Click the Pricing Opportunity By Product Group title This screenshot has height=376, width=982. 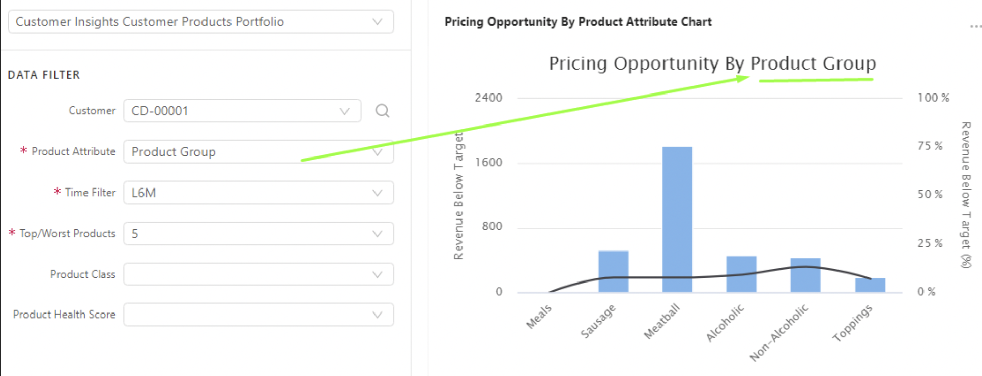tap(712, 64)
